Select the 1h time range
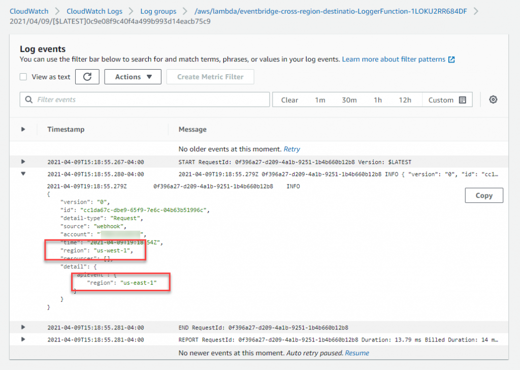The width and height of the screenshot is (520, 370). pyautogui.click(x=377, y=100)
